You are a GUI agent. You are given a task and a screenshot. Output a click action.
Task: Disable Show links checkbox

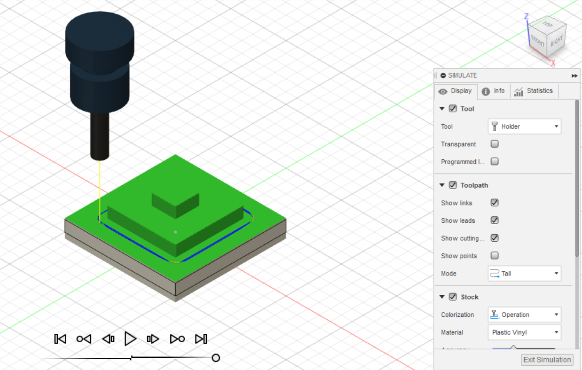pyautogui.click(x=495, y=203)
